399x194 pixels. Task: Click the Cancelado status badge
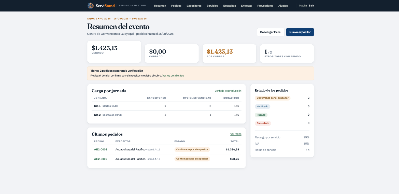263,123
